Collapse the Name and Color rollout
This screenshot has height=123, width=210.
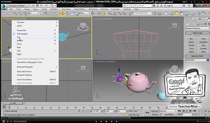[197, 56]
